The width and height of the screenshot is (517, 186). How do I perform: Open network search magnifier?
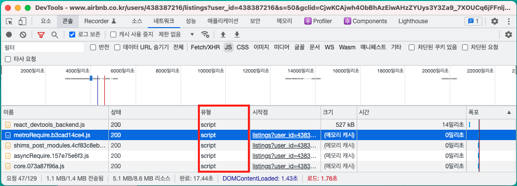[x=54, y=35]
